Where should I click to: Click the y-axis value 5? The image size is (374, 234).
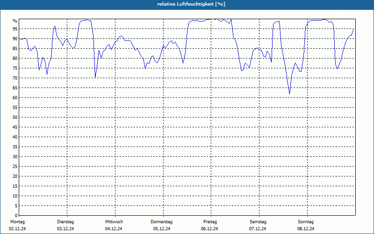click(x=16, y=206)
